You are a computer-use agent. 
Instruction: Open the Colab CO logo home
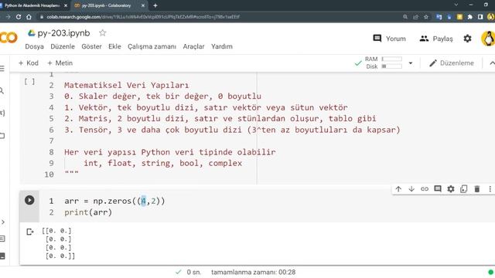(9, 38)
